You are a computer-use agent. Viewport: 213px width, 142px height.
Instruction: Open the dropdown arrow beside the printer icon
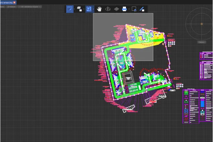click(x=129, y=9)
